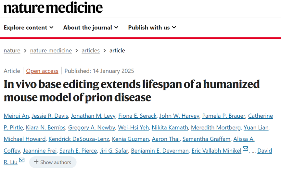Open nature medicine breadcrumb link
The image size is (281, 169).
pos(51,51)
